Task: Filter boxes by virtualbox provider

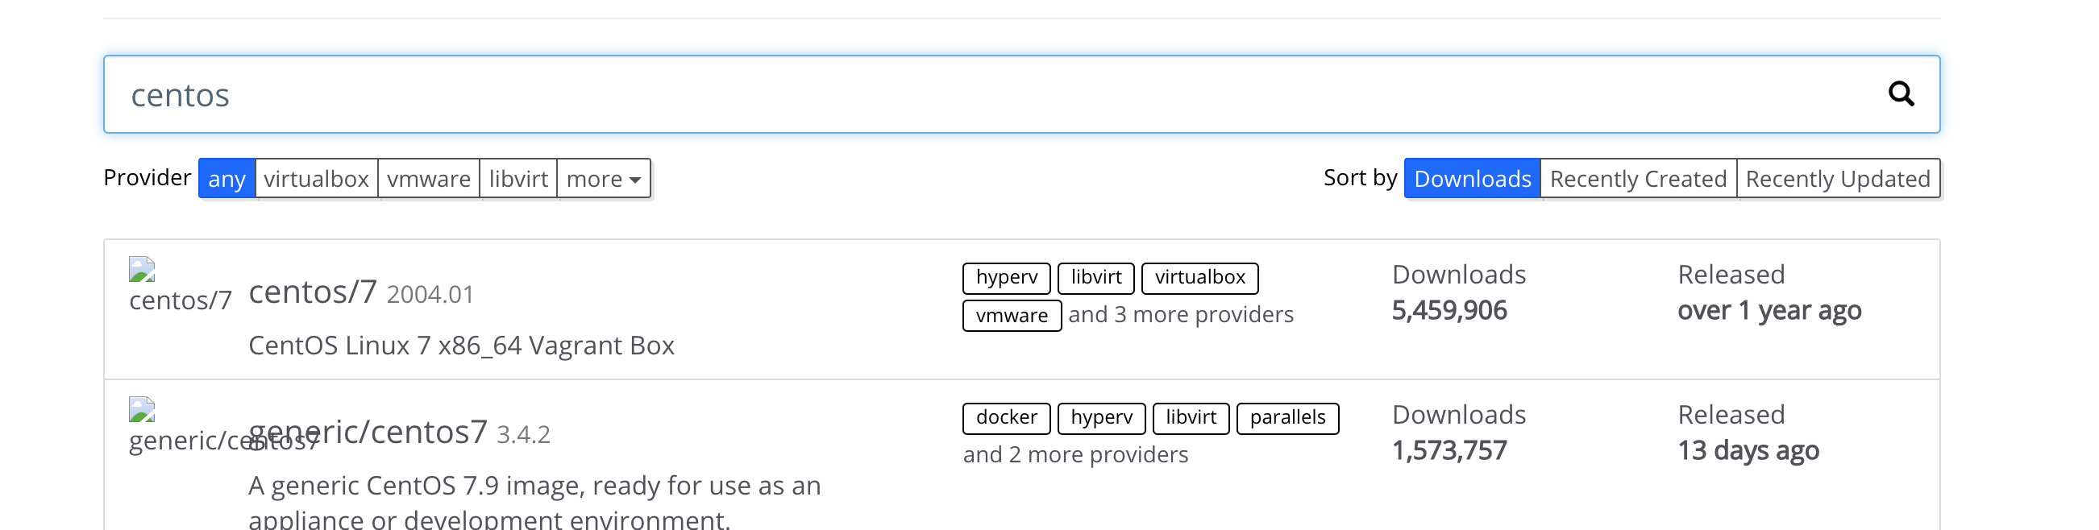Action: [316, 178]
